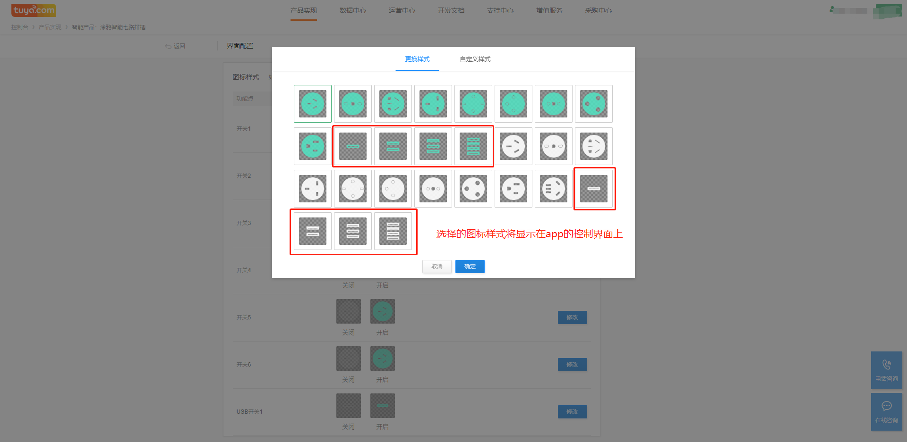Switch to the 自定义样式 tab
The height and width of the screenshot is (442, 907).
click(x=475, y=59)
